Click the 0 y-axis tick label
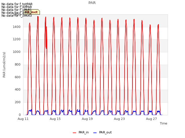 click(x=20, y=115)
